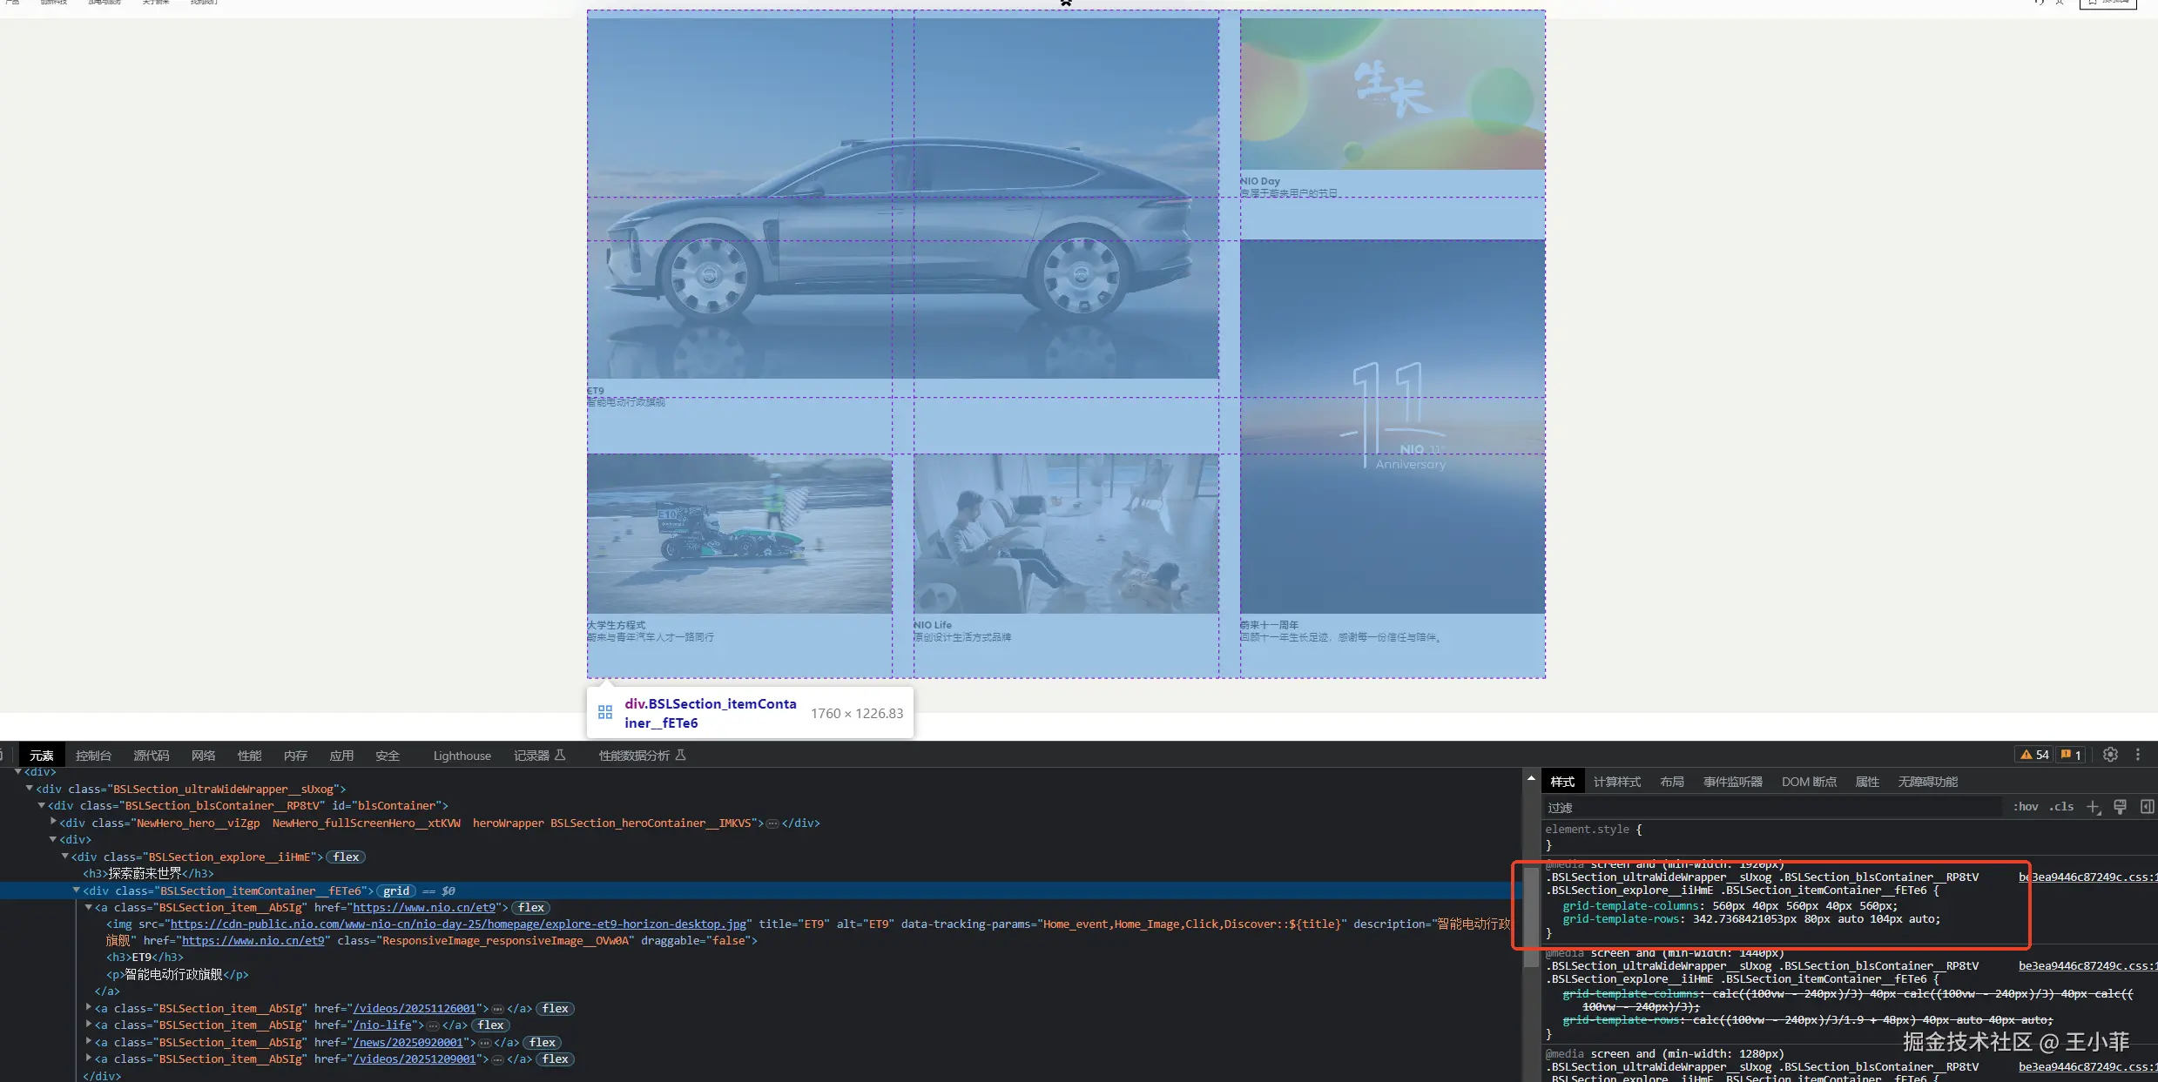Click the https://www.nio.cn/et9 href link
The height and width of the screenshot is (1082, 2158).
point(423,907)
